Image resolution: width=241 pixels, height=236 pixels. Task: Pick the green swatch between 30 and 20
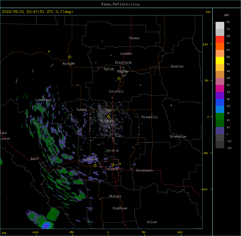(x=220, y=117)
